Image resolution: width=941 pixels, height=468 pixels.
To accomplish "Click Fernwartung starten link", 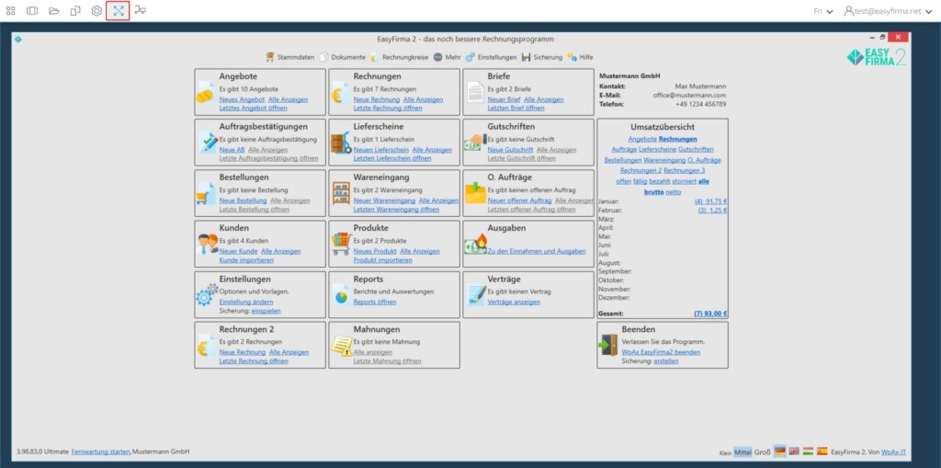I will 101,451.
